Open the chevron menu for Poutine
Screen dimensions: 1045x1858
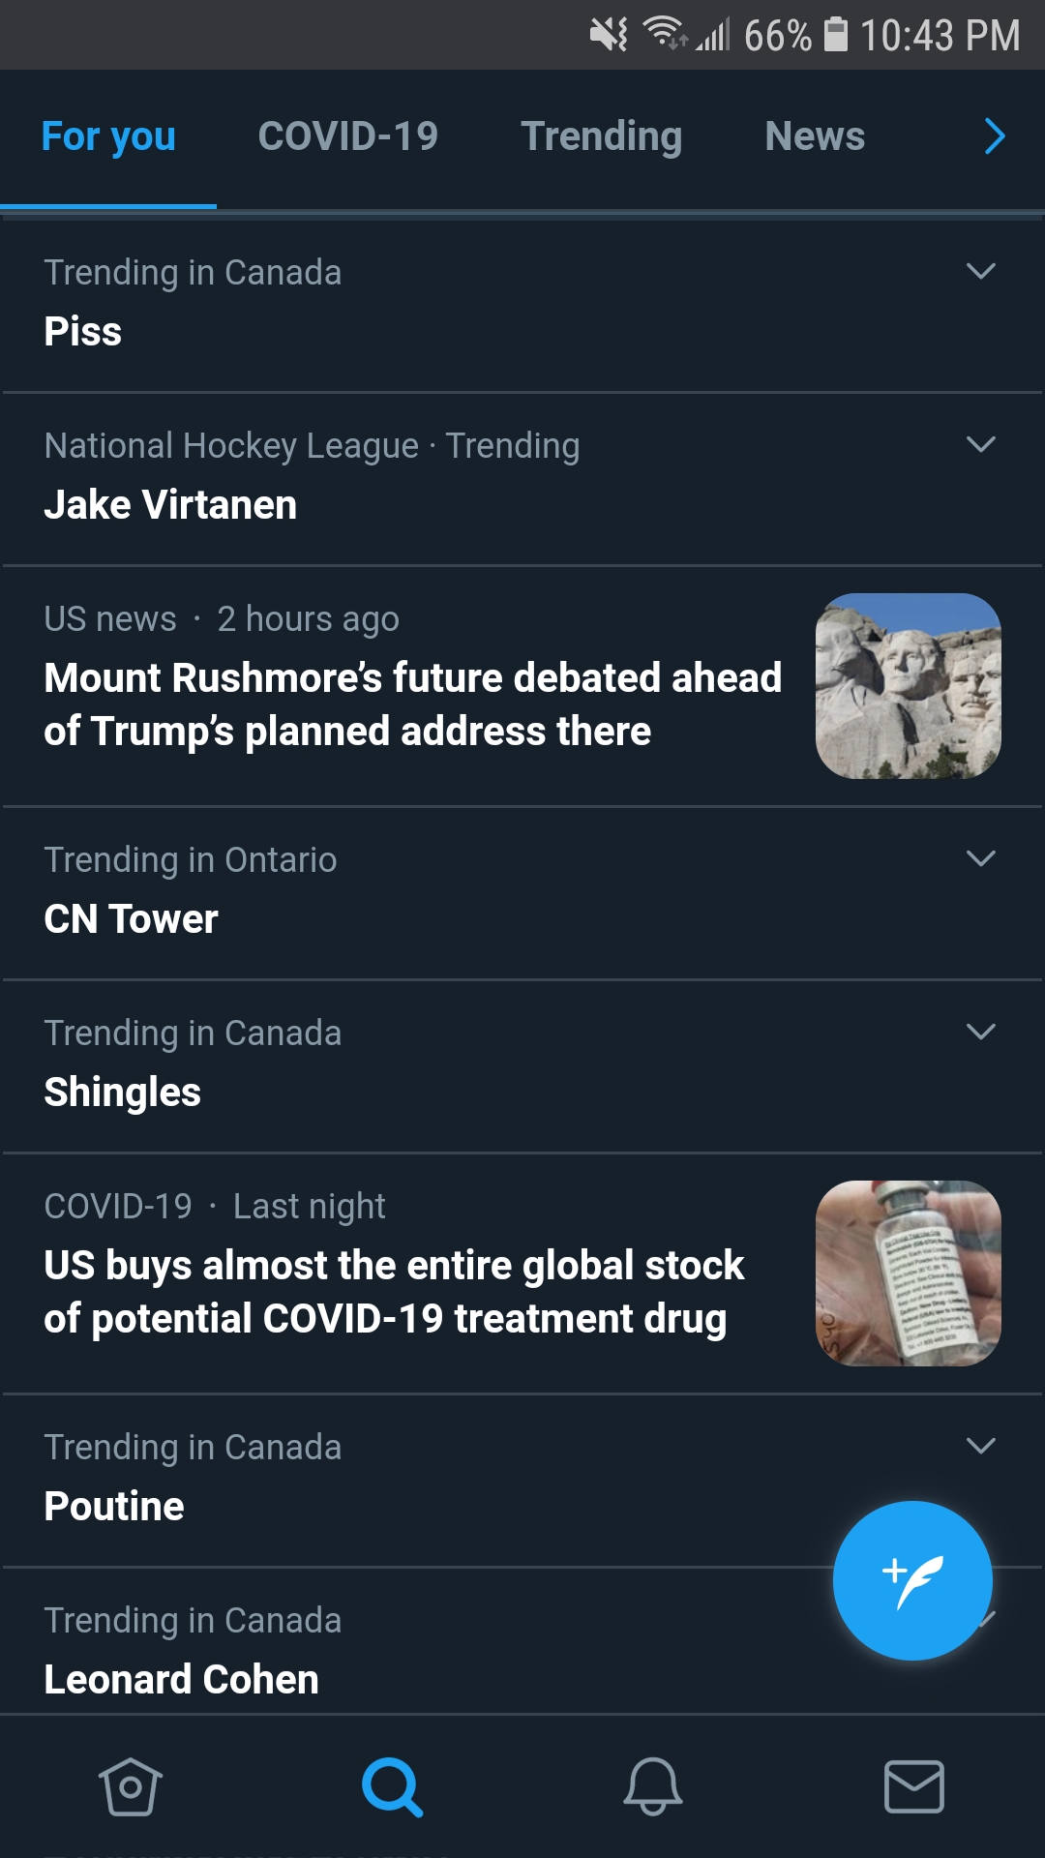[981, 1447]
